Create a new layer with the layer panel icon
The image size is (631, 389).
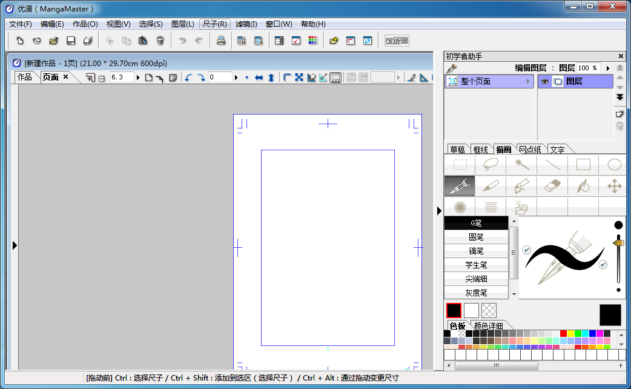[619, 114]
